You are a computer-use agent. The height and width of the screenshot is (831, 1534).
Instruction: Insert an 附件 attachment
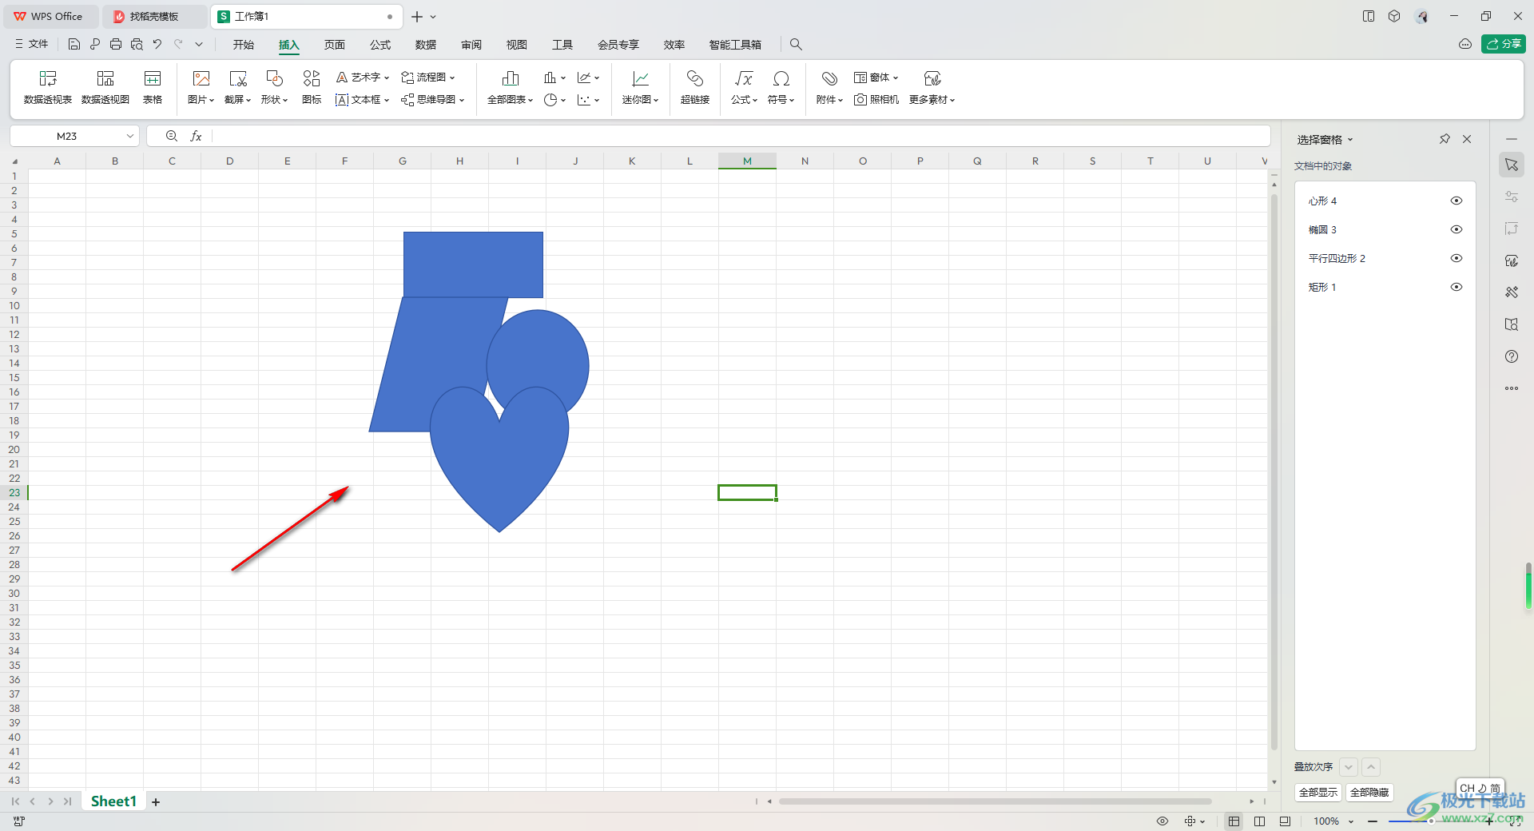(829, 88)
